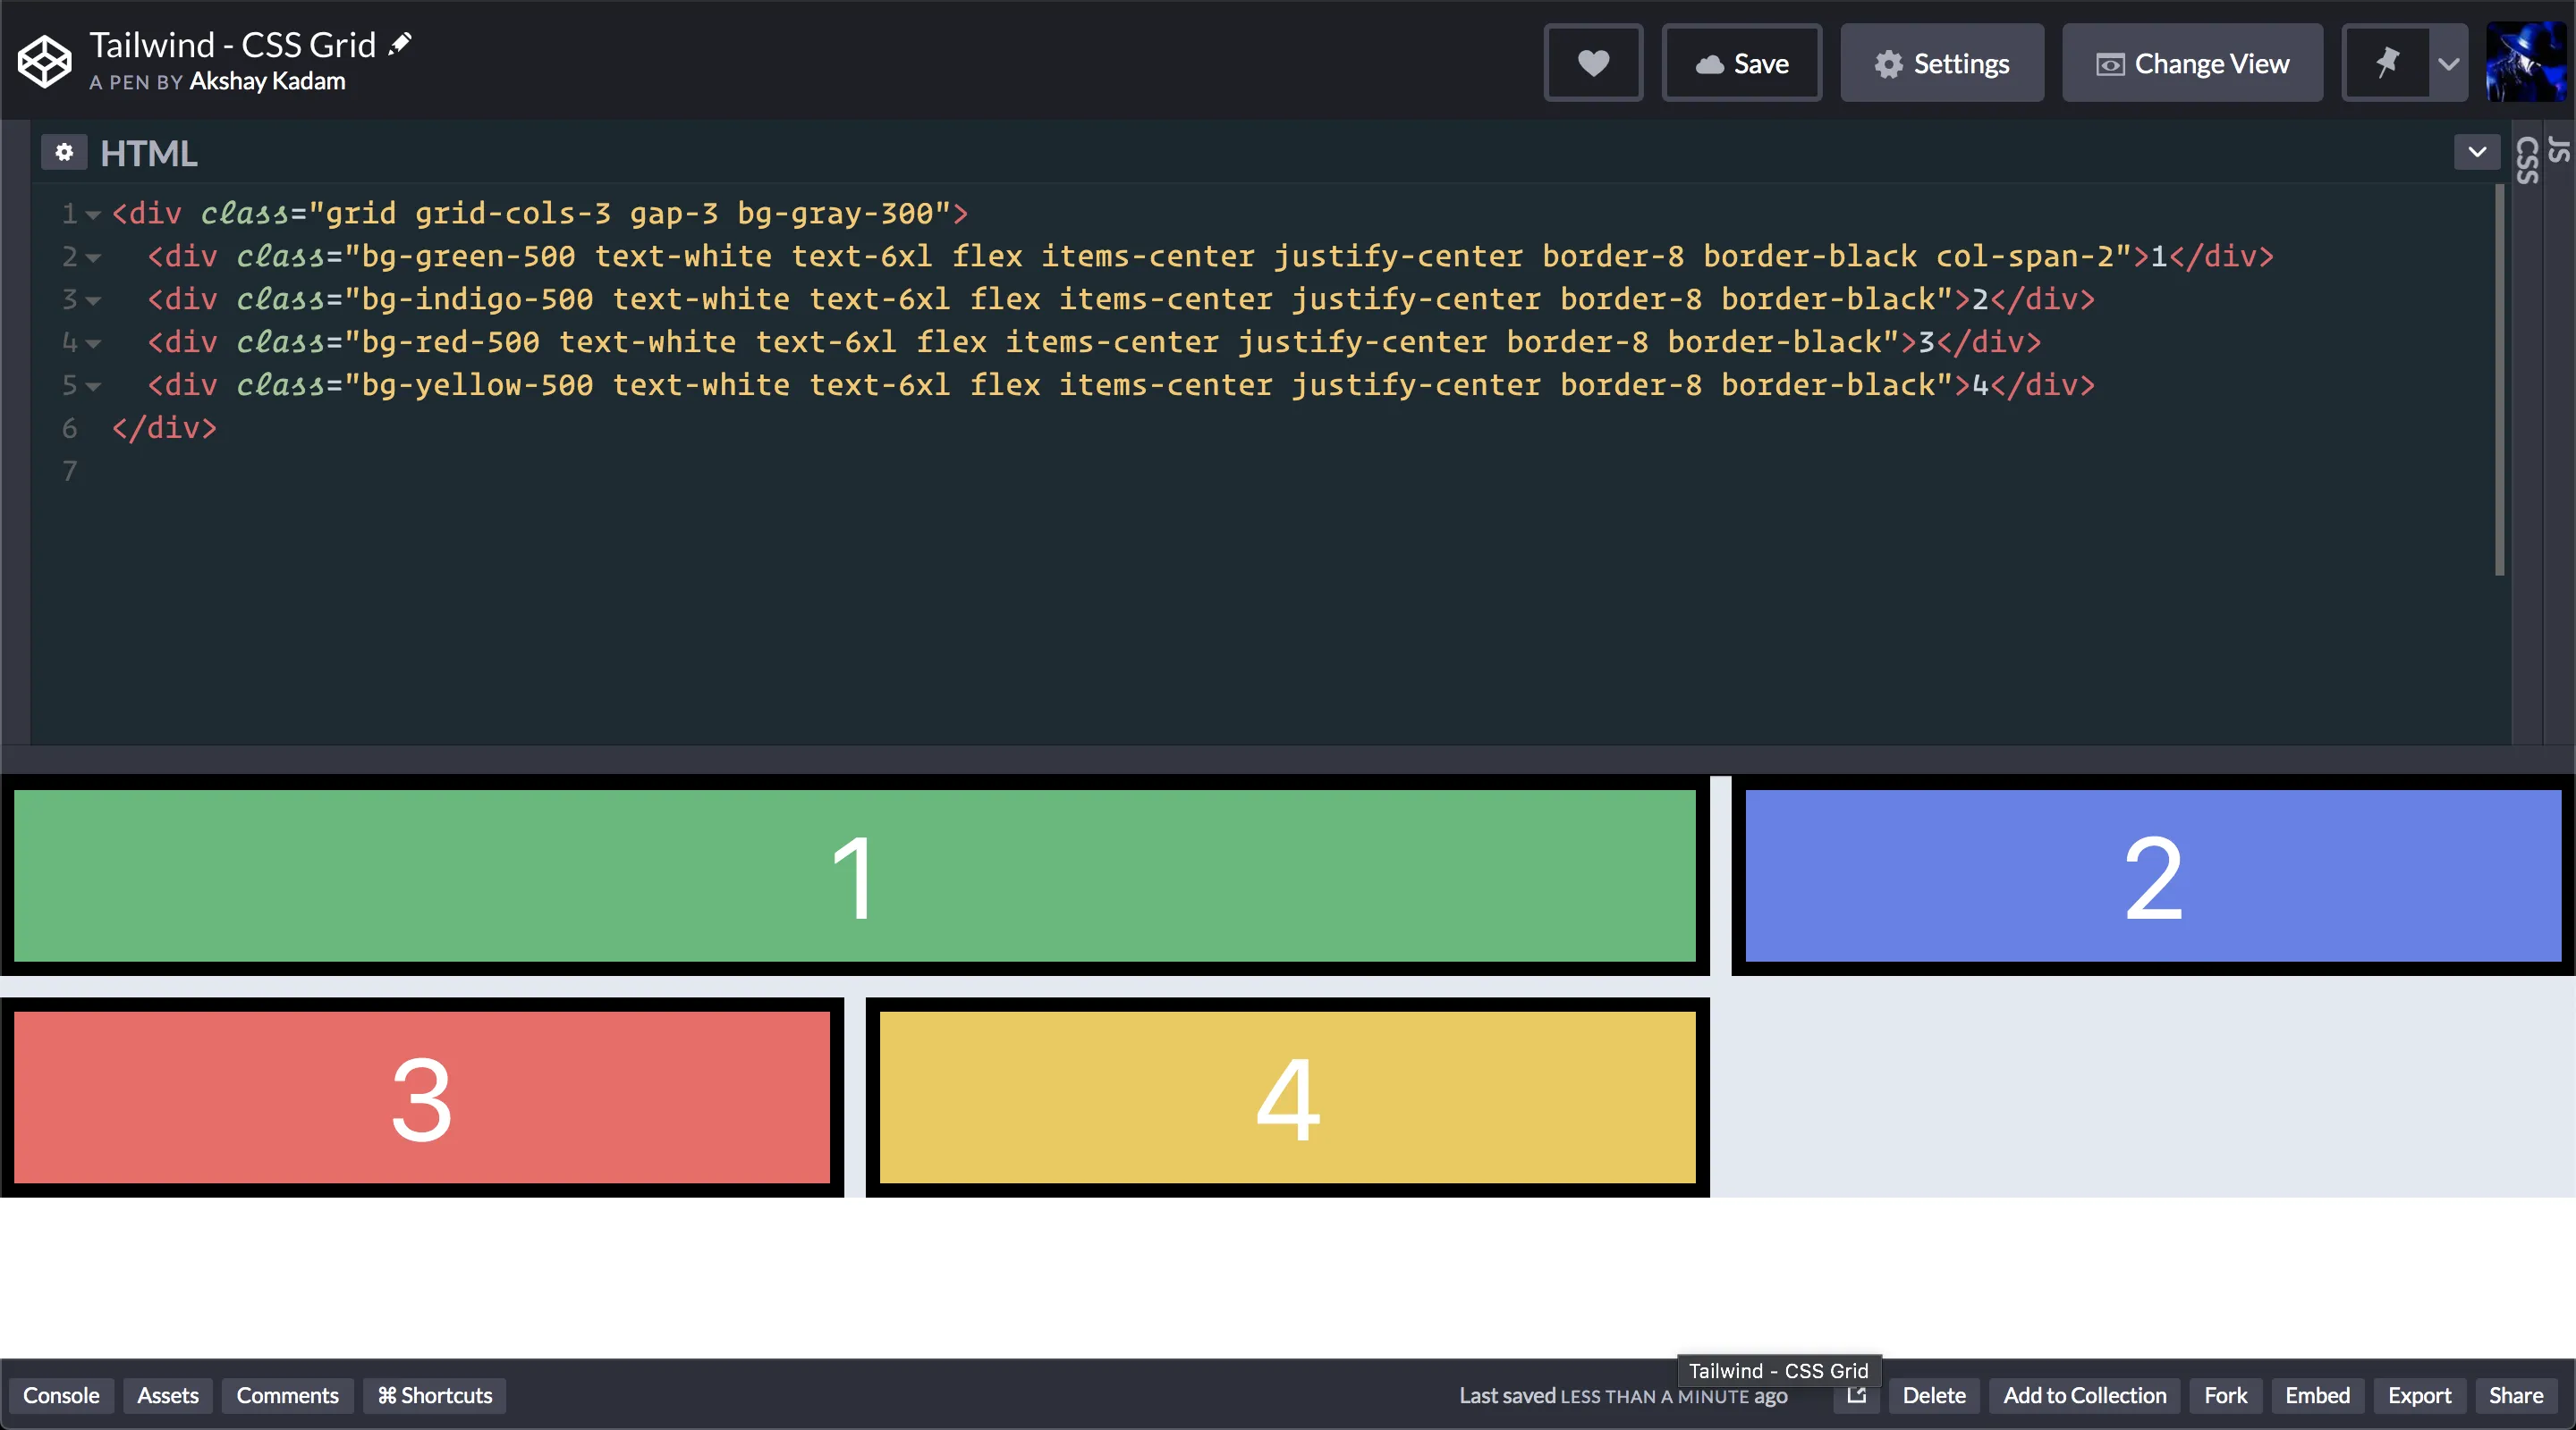Pin the pen using the pushpin icon

pyautogui.click(x=2387, y=63)
